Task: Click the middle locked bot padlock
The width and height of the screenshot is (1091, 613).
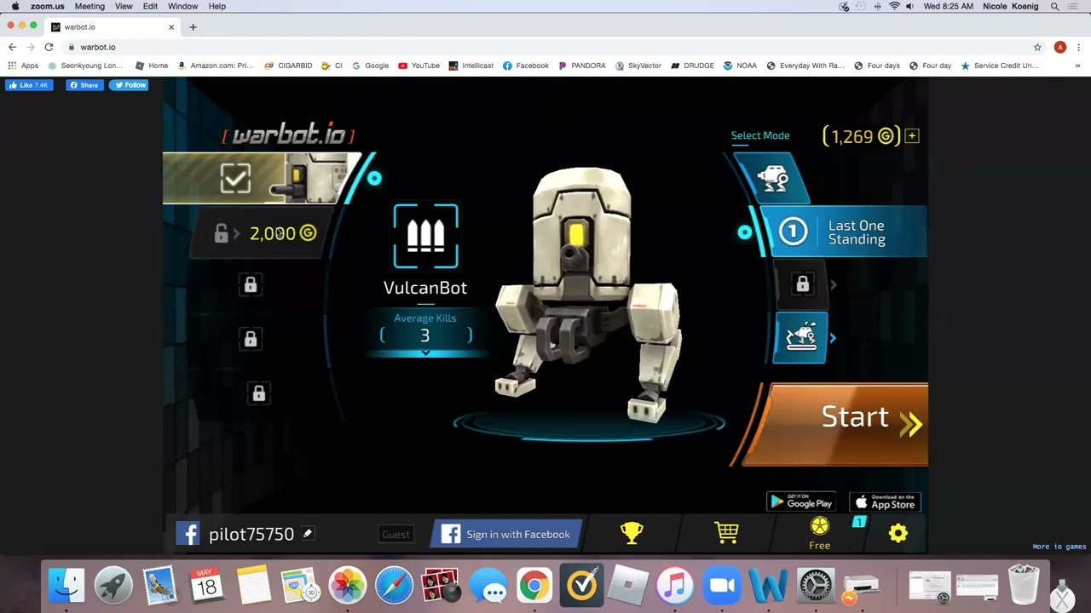Action: 251,339
